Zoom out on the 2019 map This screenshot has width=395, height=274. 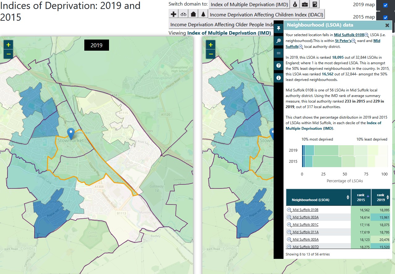(8, 54)
